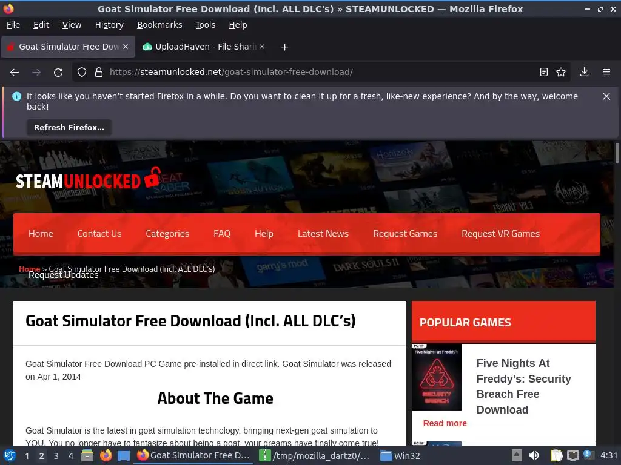Open the /tmp/mozilla_dartz0 taskbar window
This screenshot has height=465, width=621.
[314, 455]
